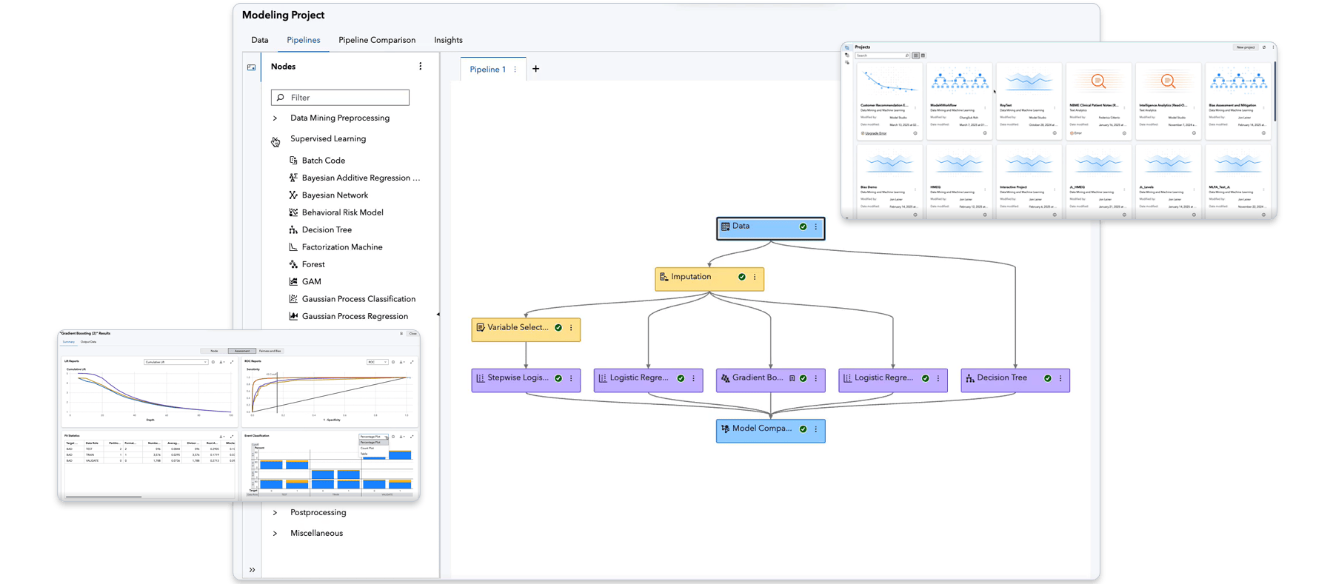Open three-dot menu on Imputation node
This screenshot has width=1333, height=584.
[755, 278]
